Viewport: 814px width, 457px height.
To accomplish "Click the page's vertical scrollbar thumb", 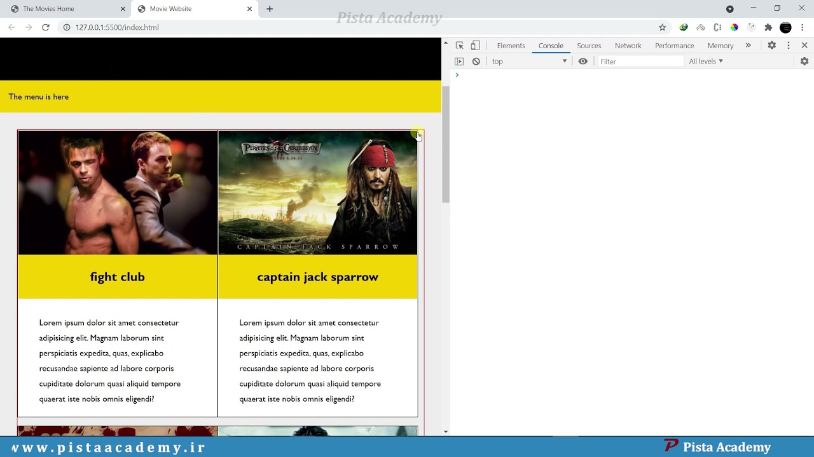I will tap(446, 144).
